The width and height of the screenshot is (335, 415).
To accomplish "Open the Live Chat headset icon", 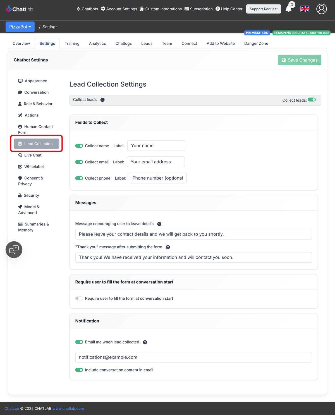I will pyautogui.click(x=20, y=155).
